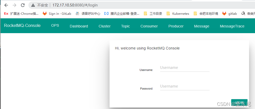This screenshot has width=255, height=109.
Task: Click the Username: label
Action: click(146, 70)
